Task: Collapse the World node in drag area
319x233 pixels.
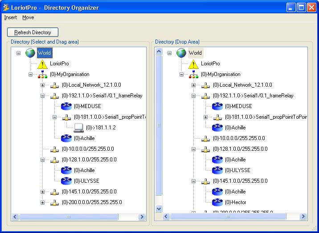Action: coord(19,53)
